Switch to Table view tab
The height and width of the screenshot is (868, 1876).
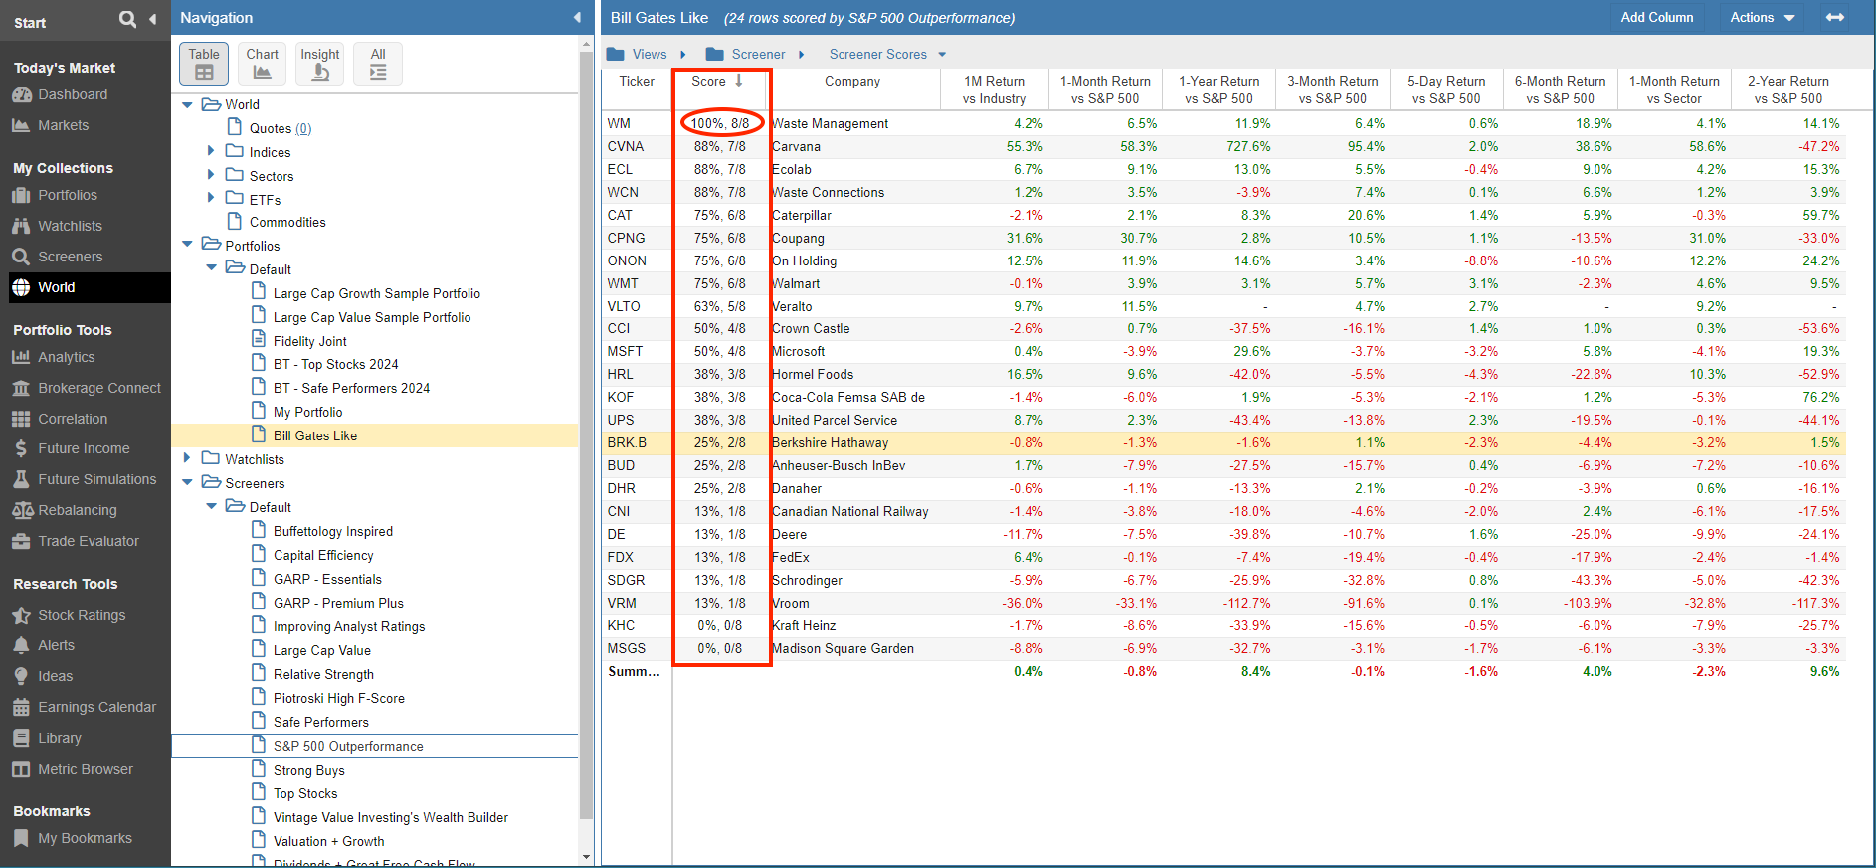pyautogui.click(x=204, y=64)
